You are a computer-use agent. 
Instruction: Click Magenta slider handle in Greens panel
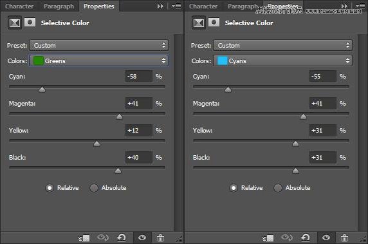tap(119, 117)
